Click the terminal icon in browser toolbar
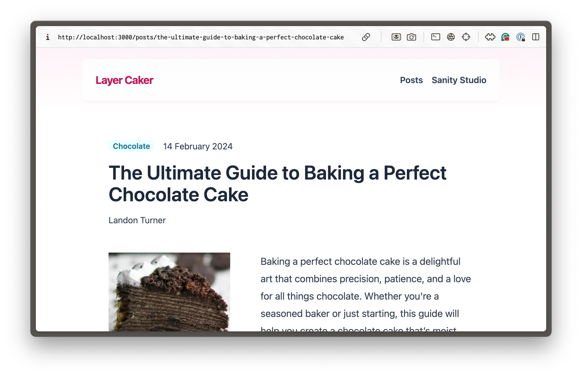This screenshot has height=377, width=582. [x=434, y=37]
